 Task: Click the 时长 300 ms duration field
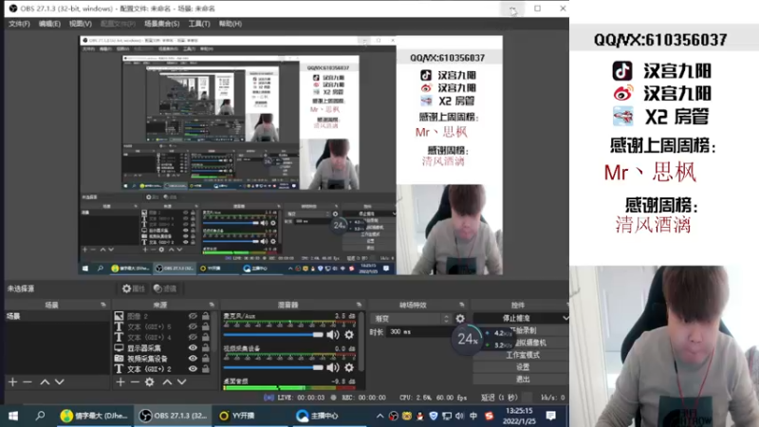pyautogui.click(x=418, y=331)
